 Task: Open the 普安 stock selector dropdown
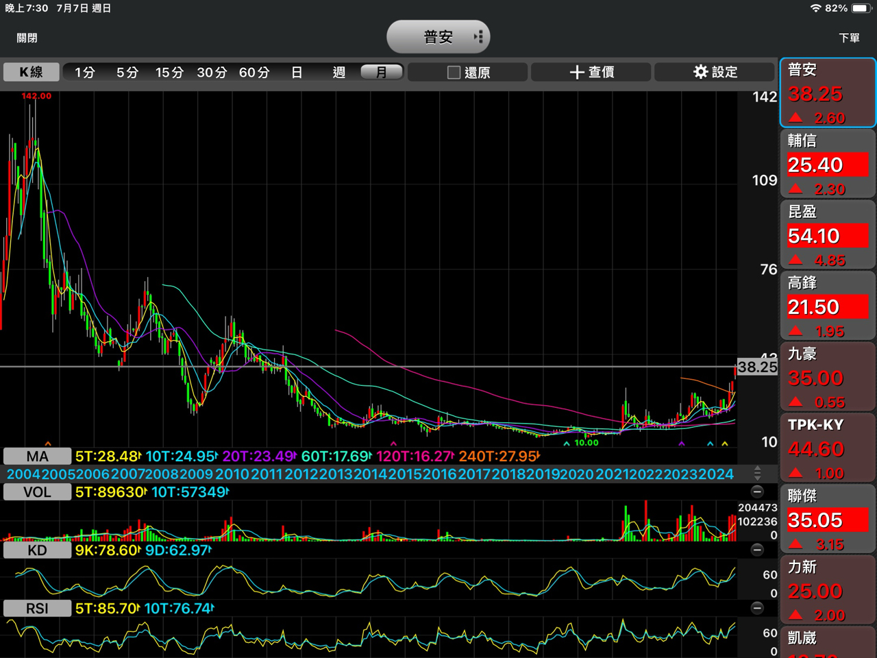[x=438, y=37]
